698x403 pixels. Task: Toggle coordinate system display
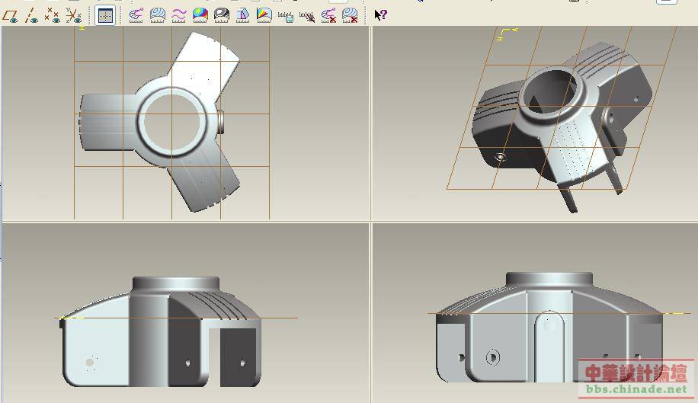coord(73,14)
